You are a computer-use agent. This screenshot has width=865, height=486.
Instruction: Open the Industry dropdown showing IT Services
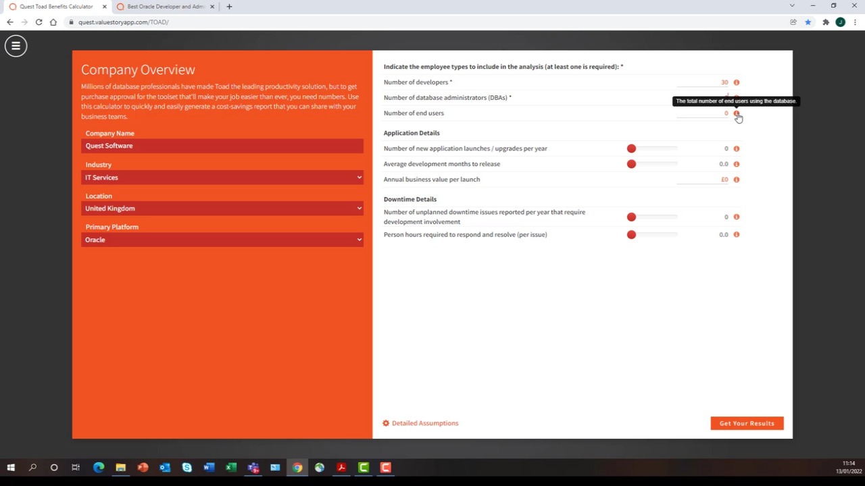222,177
